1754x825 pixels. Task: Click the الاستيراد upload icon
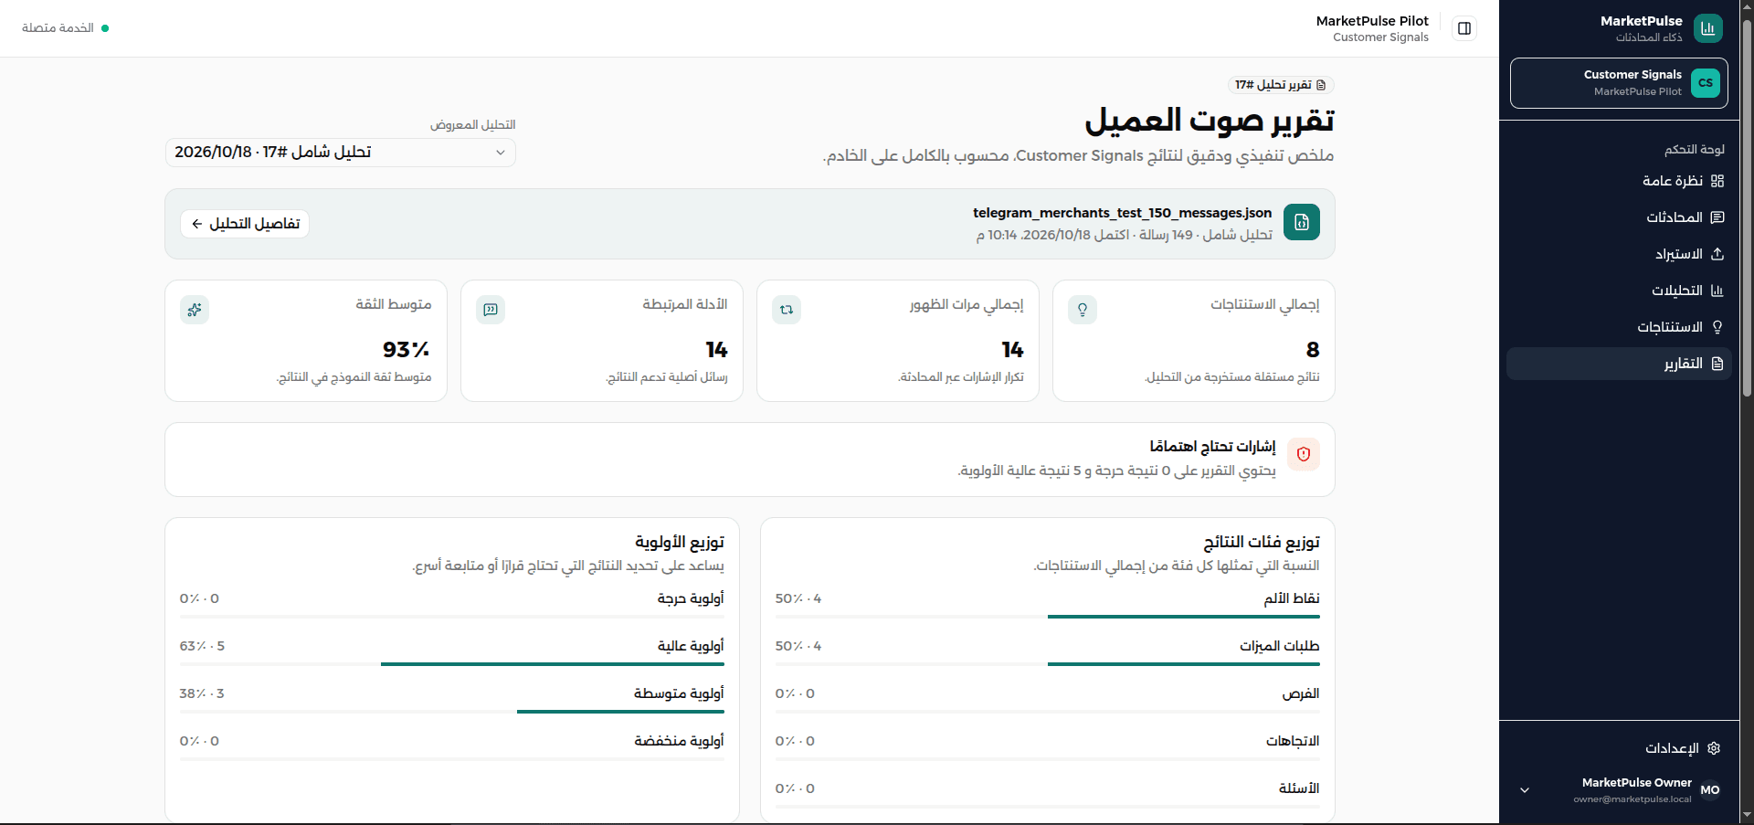click(1717, 254)
